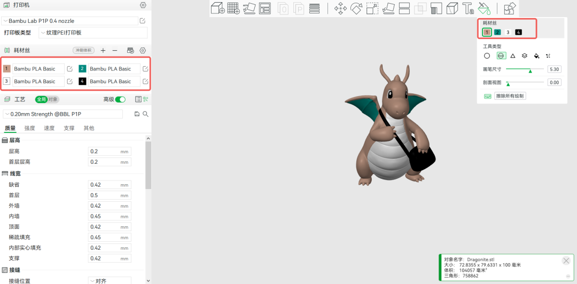This screenshot has width=577, height=284.
Task: Switch process scope to 对象
Action: tap(53, 99)
